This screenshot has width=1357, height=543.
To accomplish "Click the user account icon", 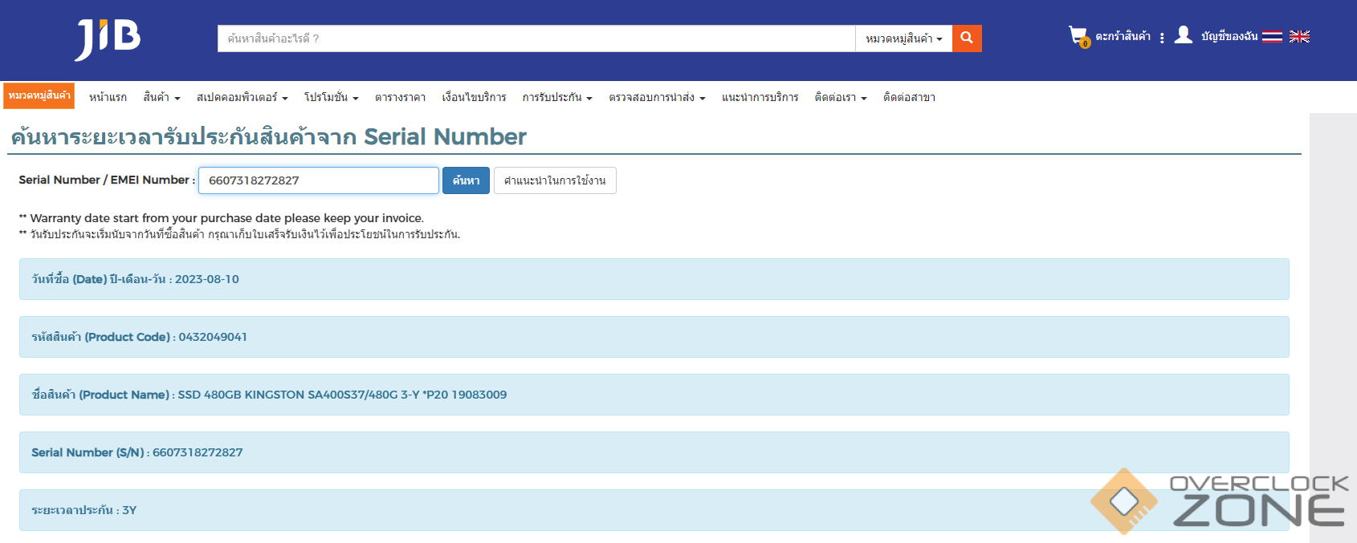I will point(1183,35).
